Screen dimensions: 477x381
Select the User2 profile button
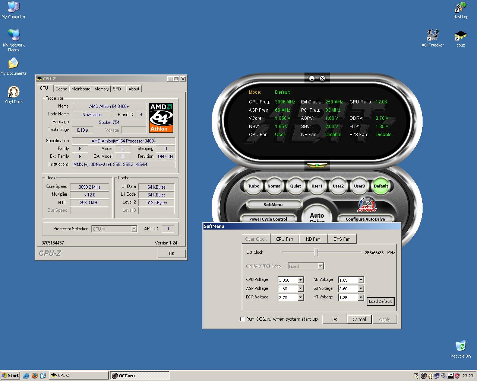[338, 186]
